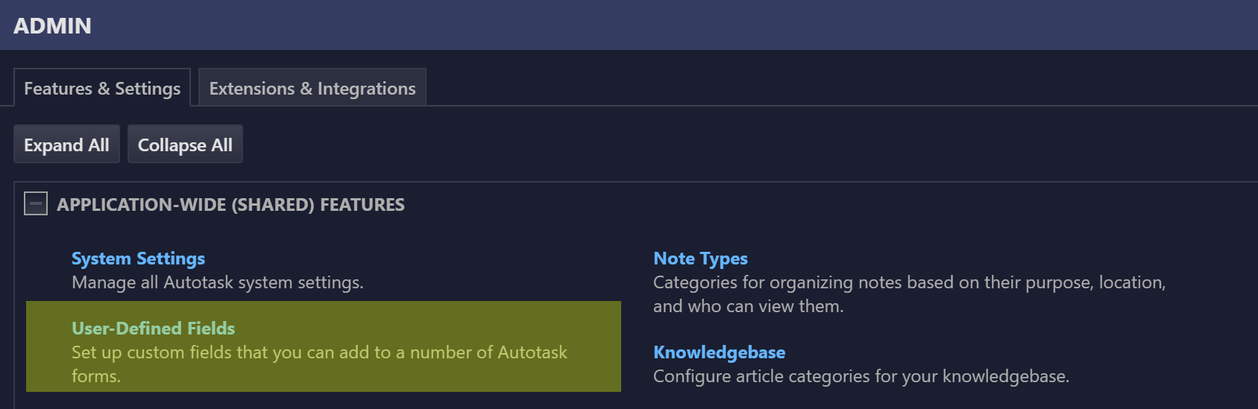Click the dark blue ADMIN header bar

629,25
